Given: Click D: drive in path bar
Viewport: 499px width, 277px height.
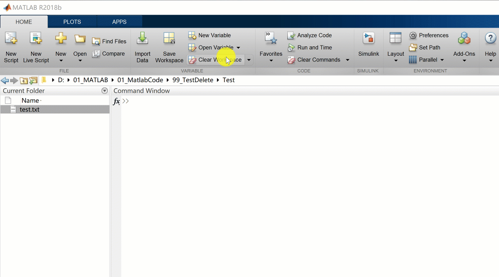Looking at the screenshot, I should pos(61,80).
